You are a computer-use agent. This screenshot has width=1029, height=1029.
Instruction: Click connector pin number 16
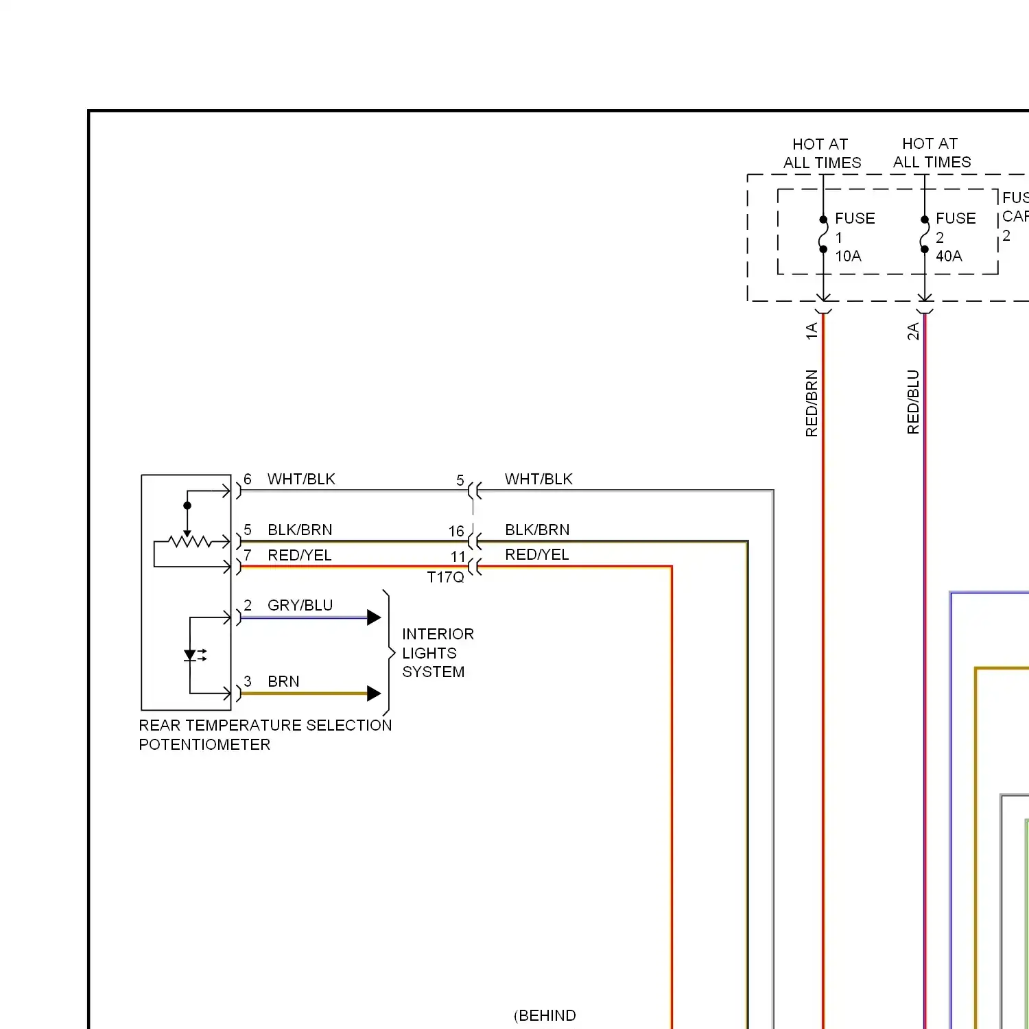[x=456, y=531]
